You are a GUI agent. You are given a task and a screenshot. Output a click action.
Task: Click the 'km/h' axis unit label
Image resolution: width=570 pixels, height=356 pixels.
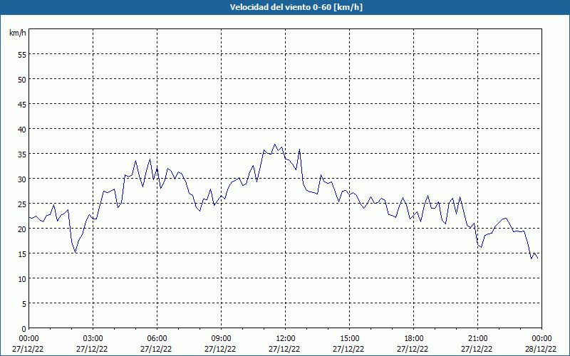pos(17,33)
